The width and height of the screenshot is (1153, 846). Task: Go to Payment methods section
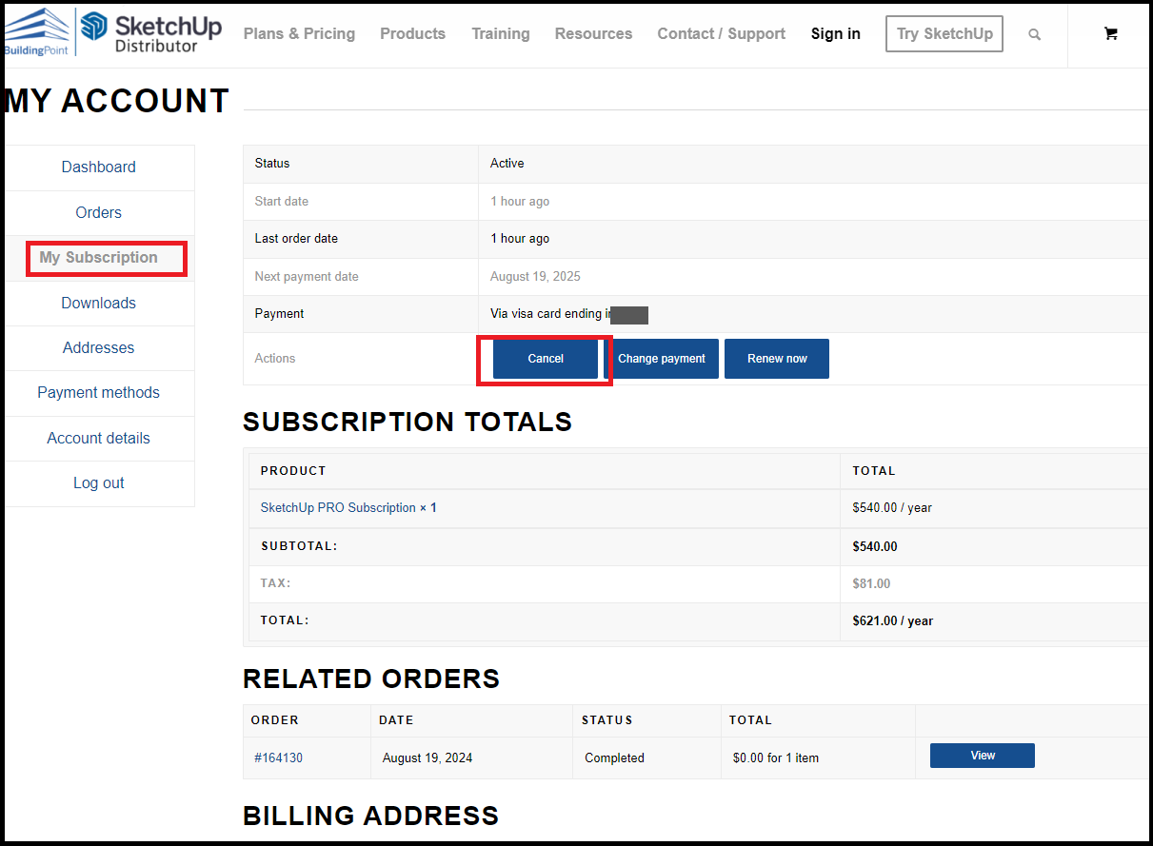coord(98,392)
